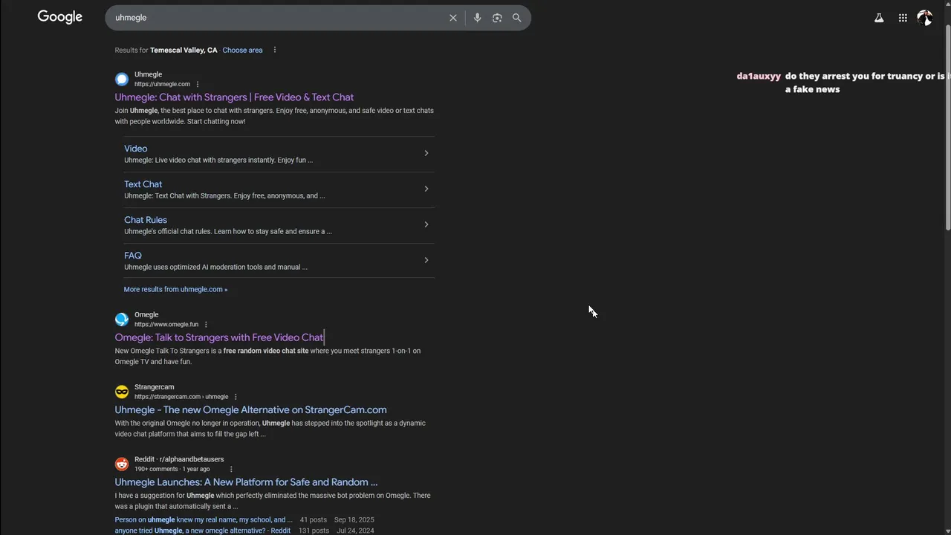The height and width of the screenshot is (535, 951).
Task: Open the Video sitelink
Action: [136, 149]
